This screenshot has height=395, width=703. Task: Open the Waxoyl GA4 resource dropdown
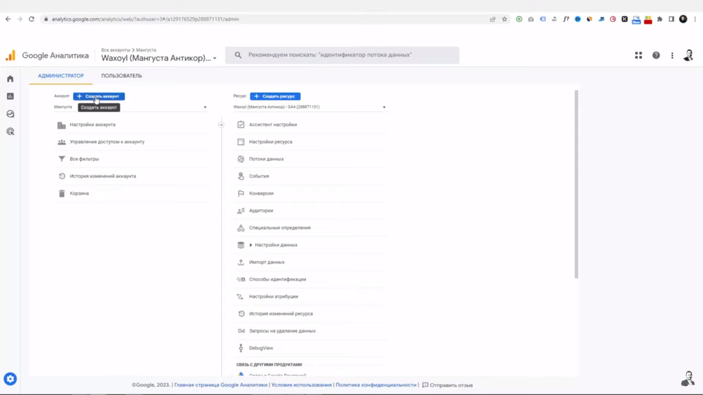coord(310,107)
